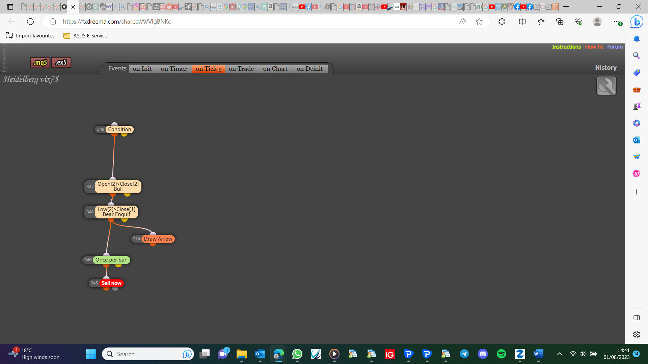The image size is (648, 364).
Task: Open the tab actions menu
Action: point(10,7)
